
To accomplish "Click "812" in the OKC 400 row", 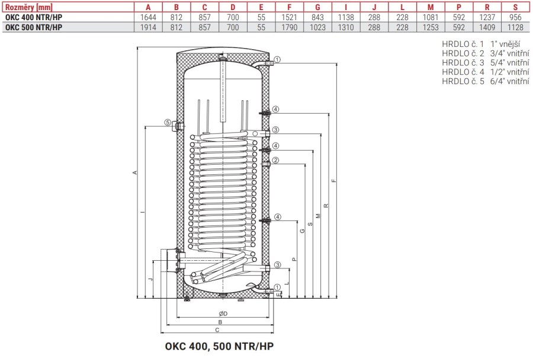I will click(176, 17).
